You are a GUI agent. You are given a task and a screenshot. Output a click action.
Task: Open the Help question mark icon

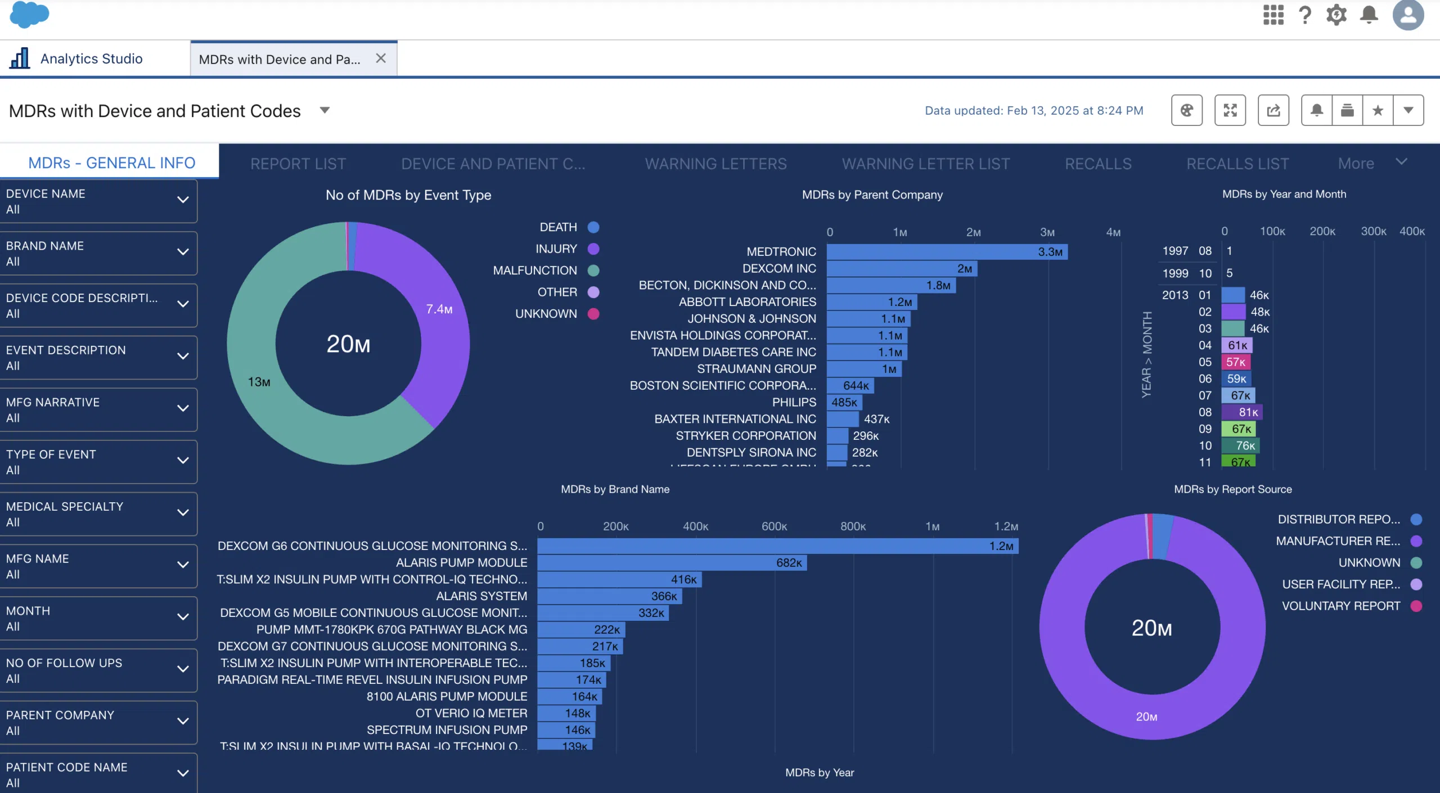pos(1305,15)
